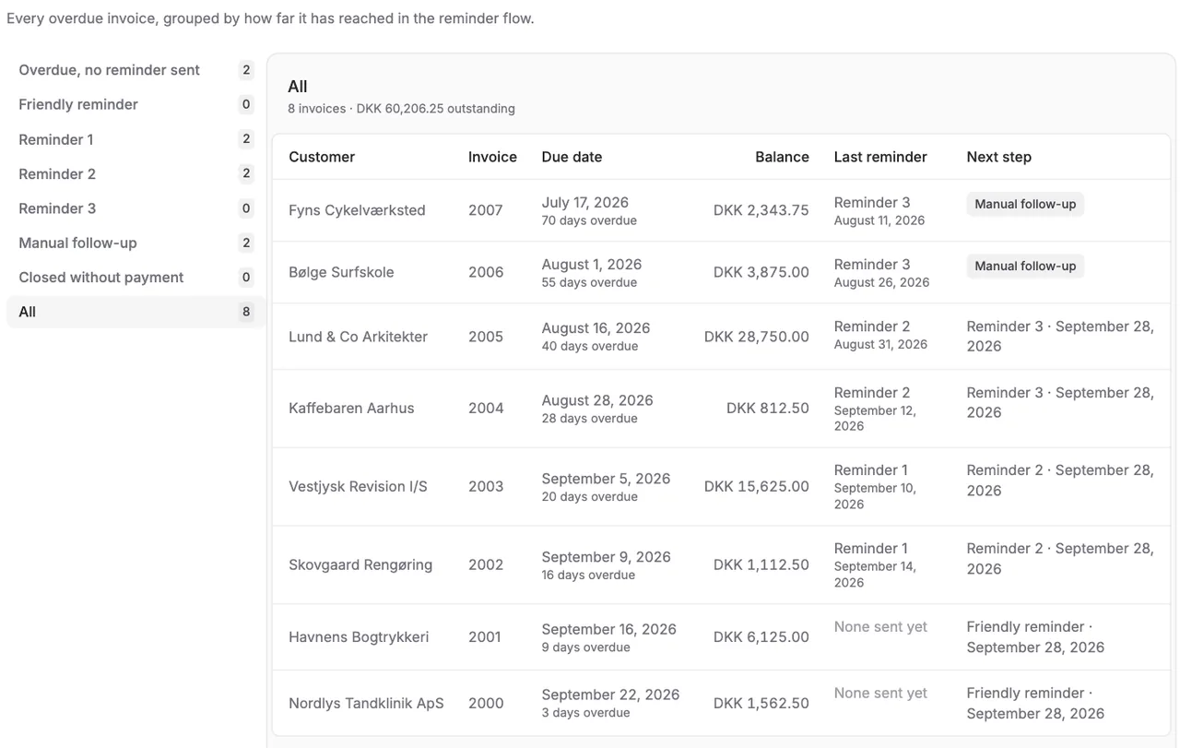Sort by the Due date column header
Image resolution: width=1180 pixels, height=748 pixels.
572,157
